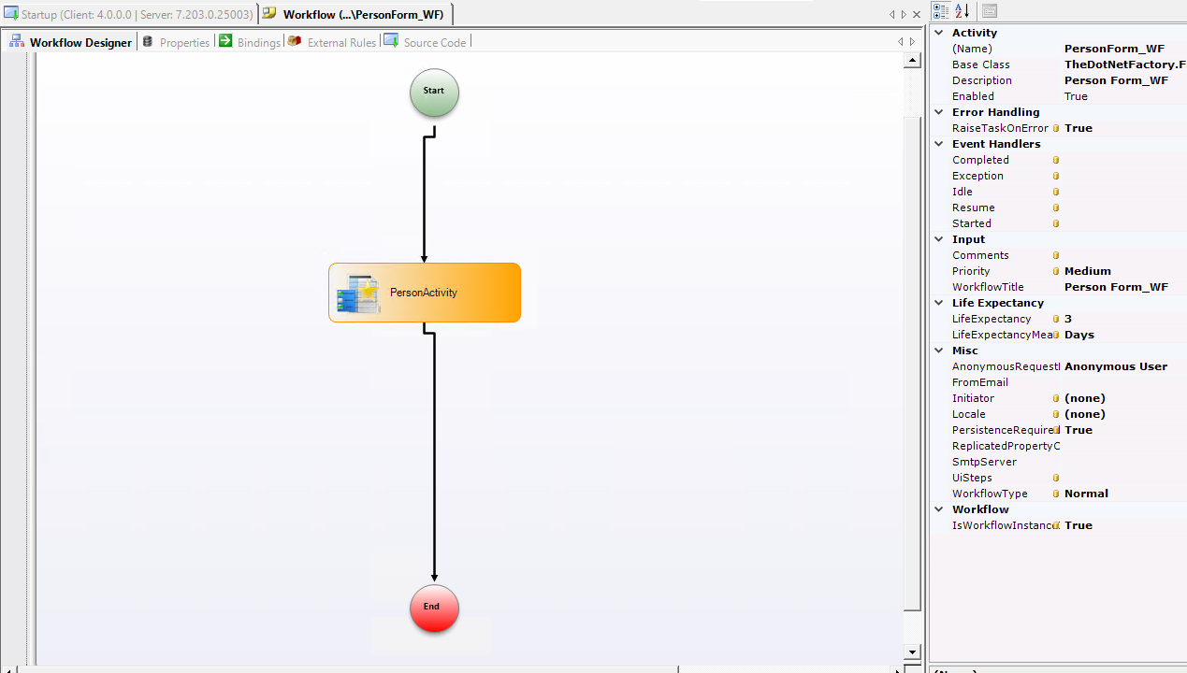Select the PersonActivity node
This screenshot has width=1187, height=673.
(x=425, y=293)
